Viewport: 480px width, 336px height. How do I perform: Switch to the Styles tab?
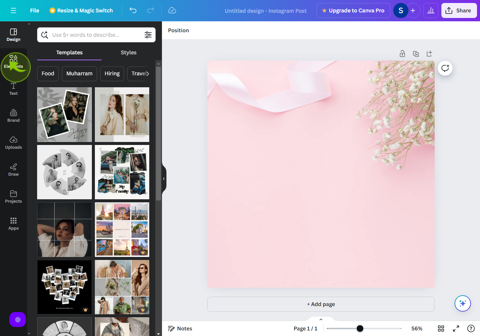pos(129,52)
